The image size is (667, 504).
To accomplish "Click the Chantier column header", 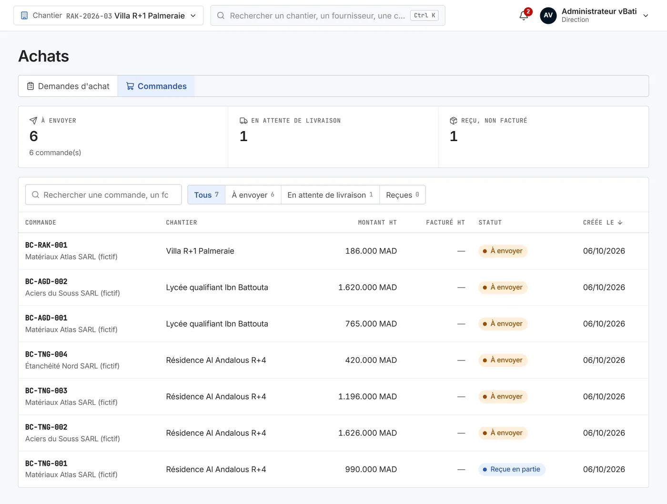I will coord(182,223).
